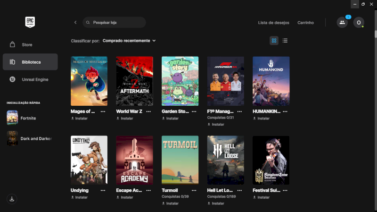Install Turmoil
The height and width of the screenshot is (212, 377).
170,204
